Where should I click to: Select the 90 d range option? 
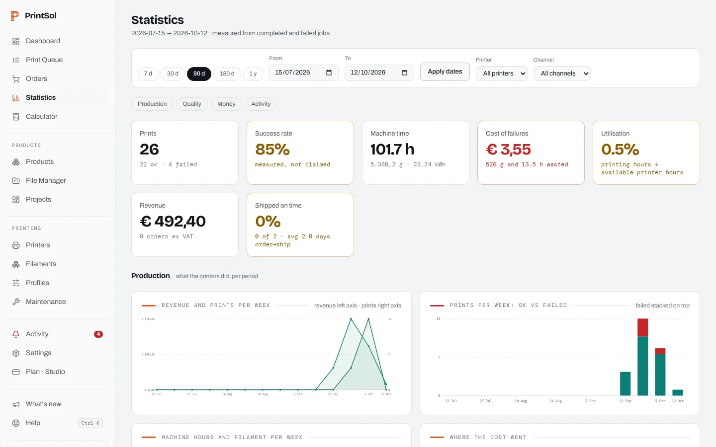199,74
